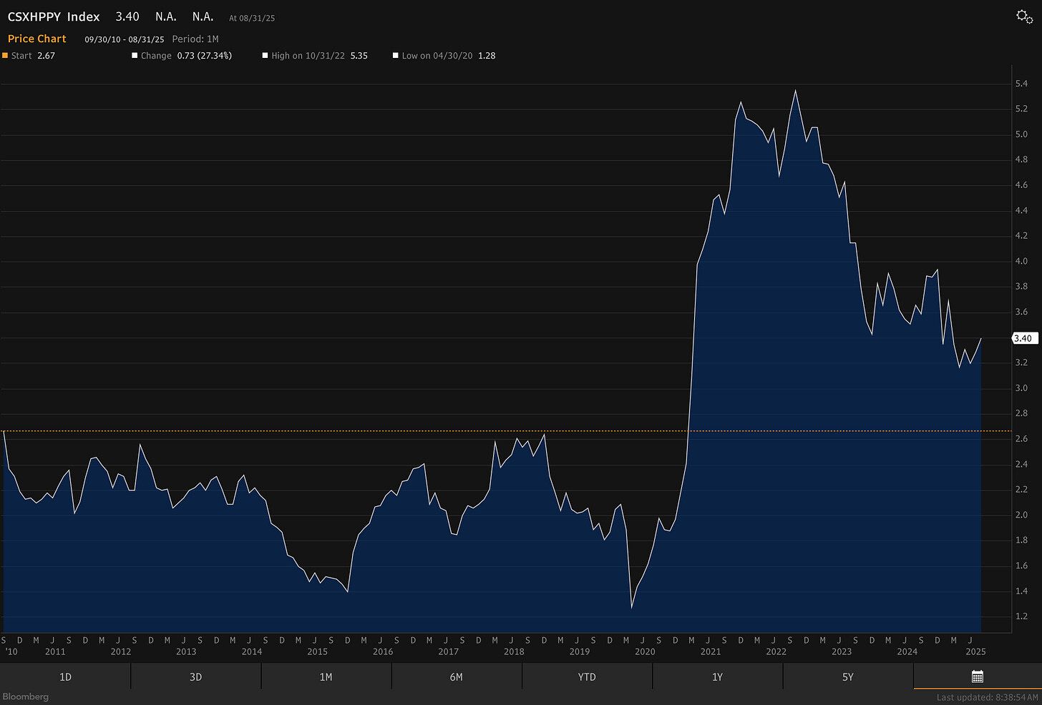Click the white square beside Low on 04/30/20
Viewport: 1042px width, 705px height.
pos(395,55)
